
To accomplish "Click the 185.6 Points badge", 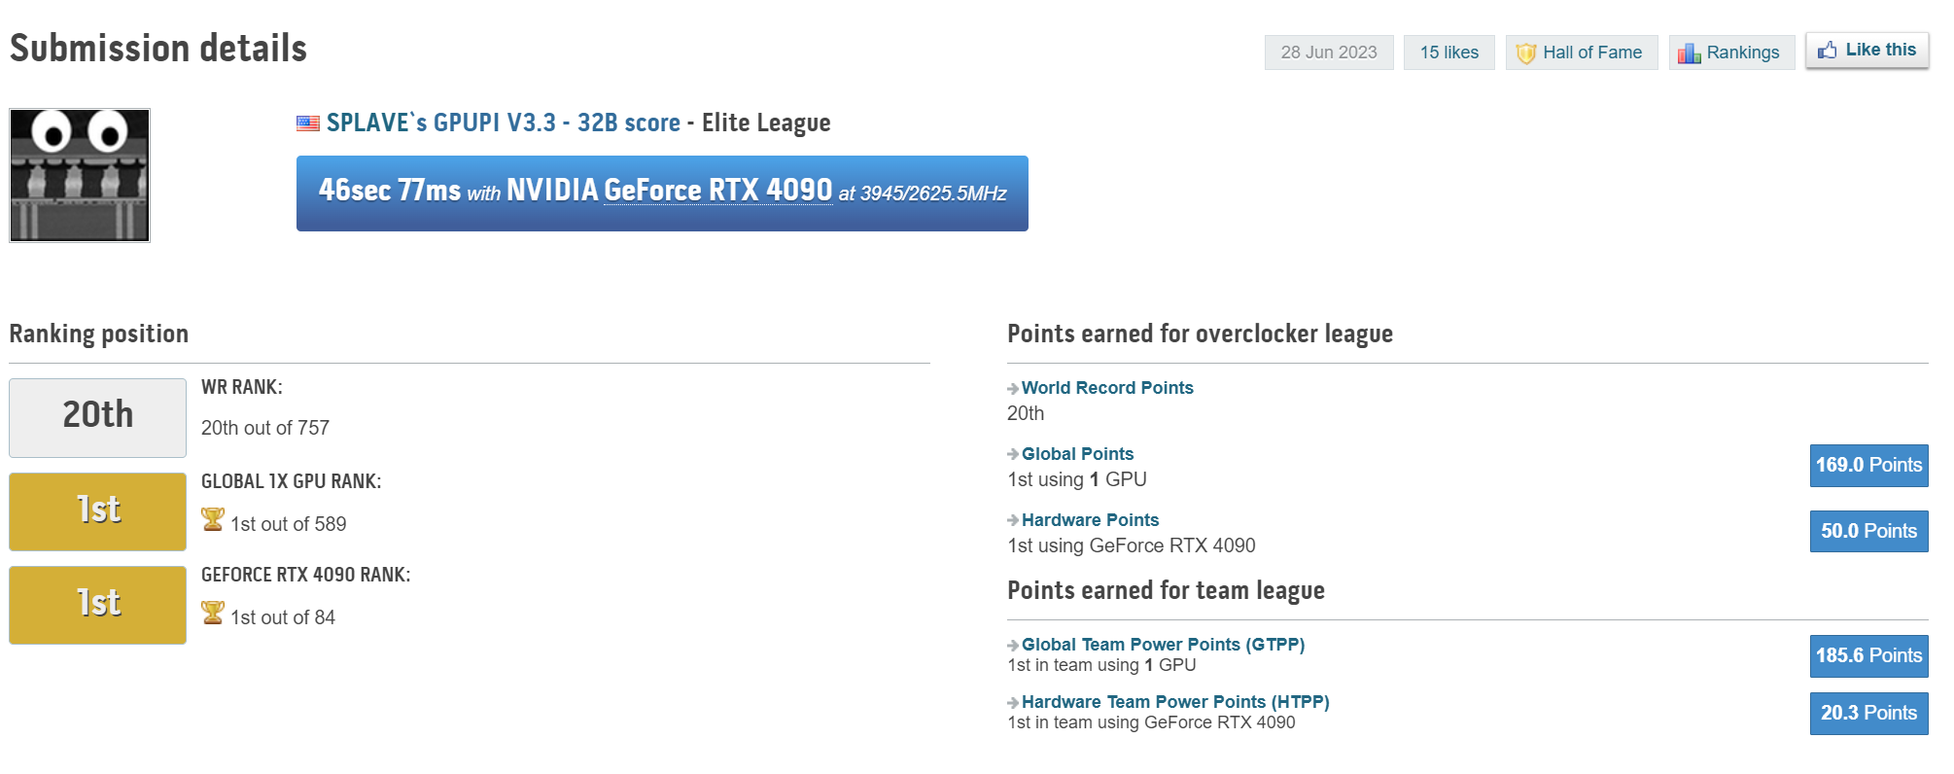I will coord(1868,656).
